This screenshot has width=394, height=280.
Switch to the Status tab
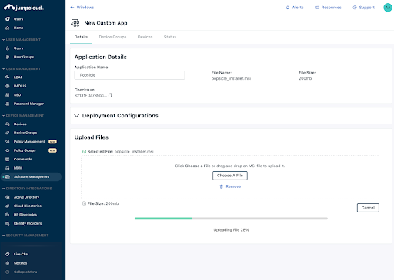pos(170,37)
